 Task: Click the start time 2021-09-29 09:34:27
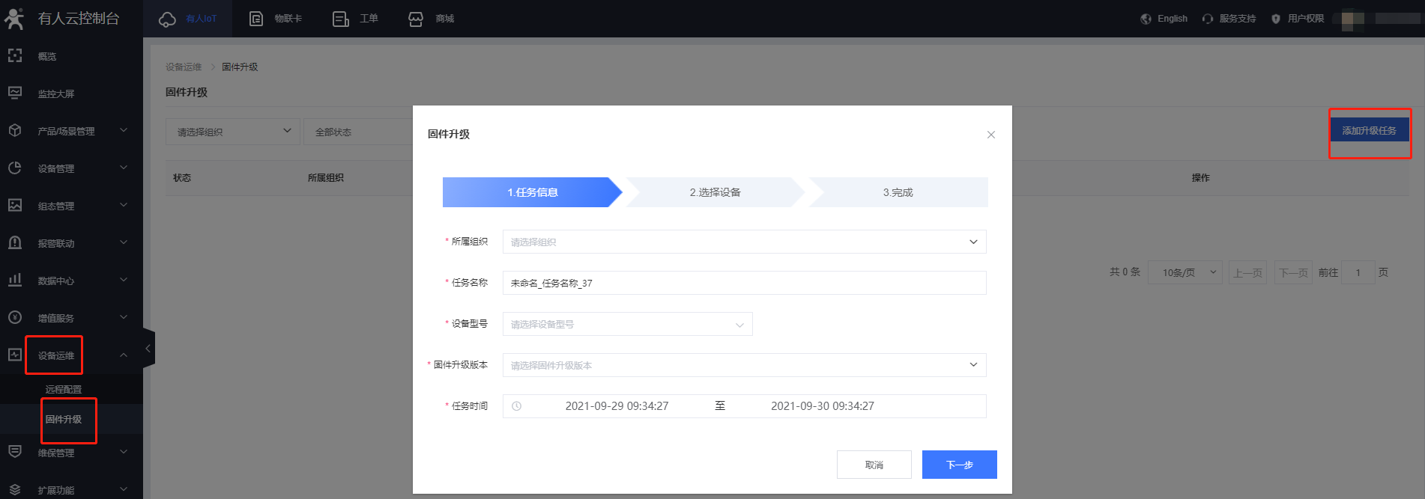617,406
